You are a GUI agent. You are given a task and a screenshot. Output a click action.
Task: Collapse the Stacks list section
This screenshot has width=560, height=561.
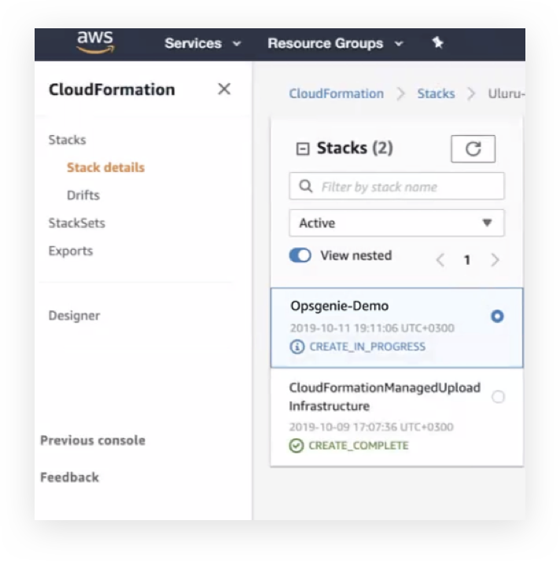coord(302,148)
